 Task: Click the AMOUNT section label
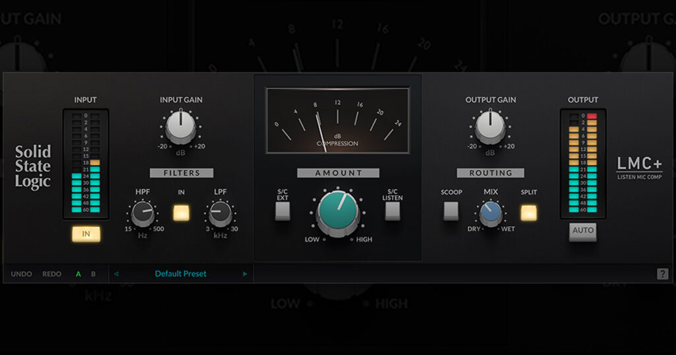338,173
